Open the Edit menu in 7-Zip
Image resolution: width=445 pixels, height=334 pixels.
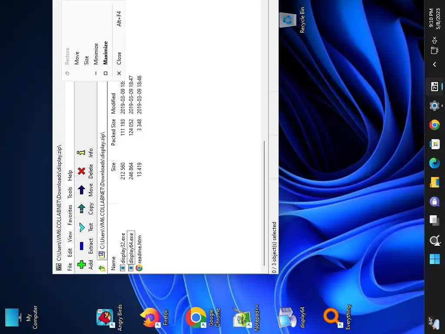[70, 253]
